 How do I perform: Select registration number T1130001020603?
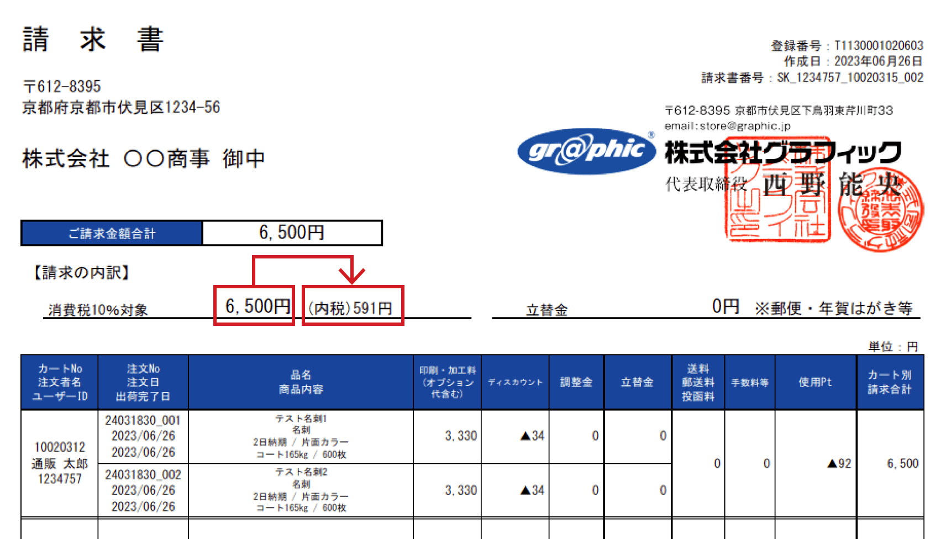pos(879,45)
